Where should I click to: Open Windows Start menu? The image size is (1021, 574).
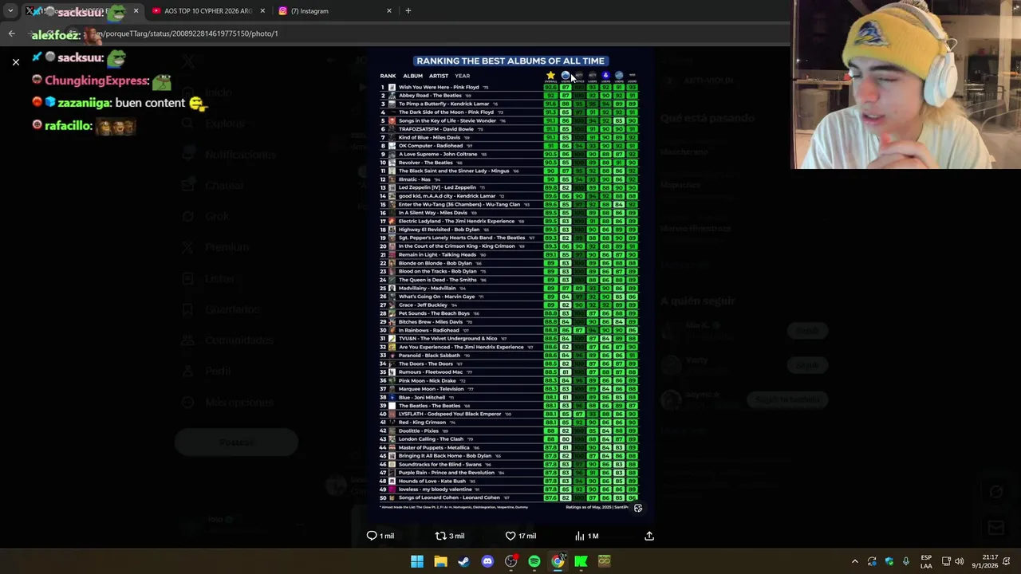pos(417,561)
